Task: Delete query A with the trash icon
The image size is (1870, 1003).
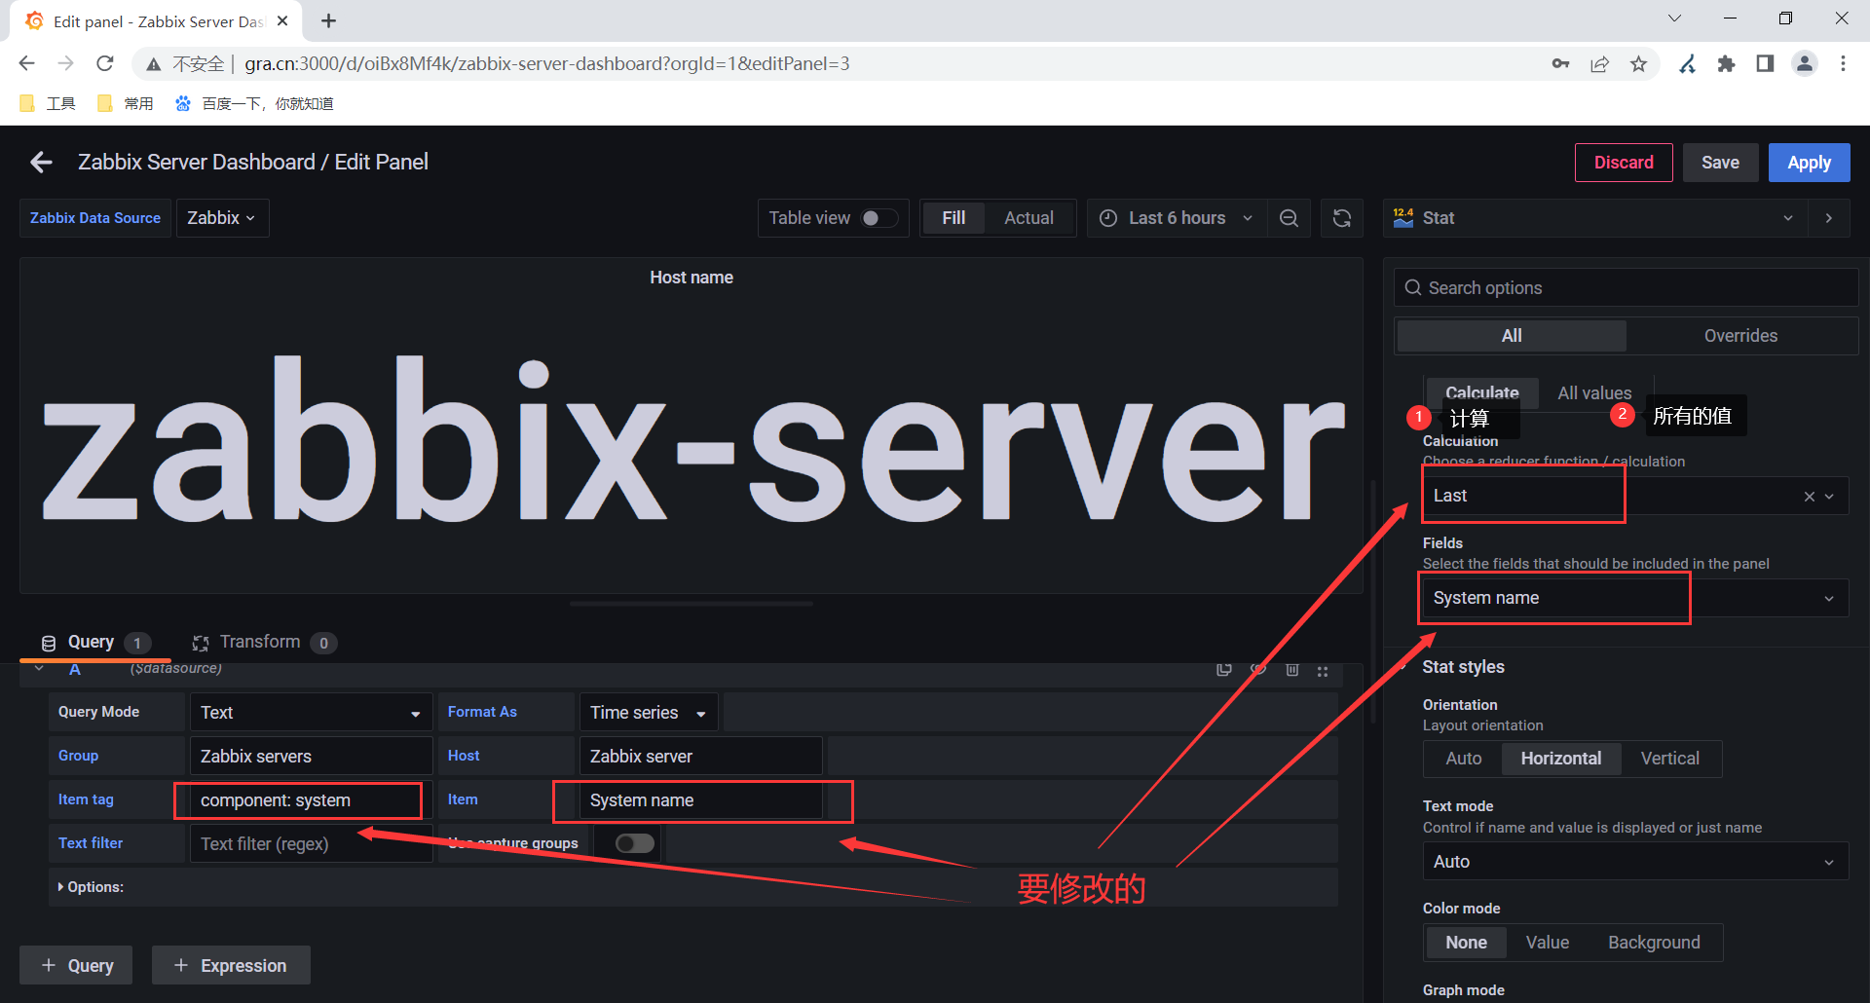Action: [x=1292, y=669]
